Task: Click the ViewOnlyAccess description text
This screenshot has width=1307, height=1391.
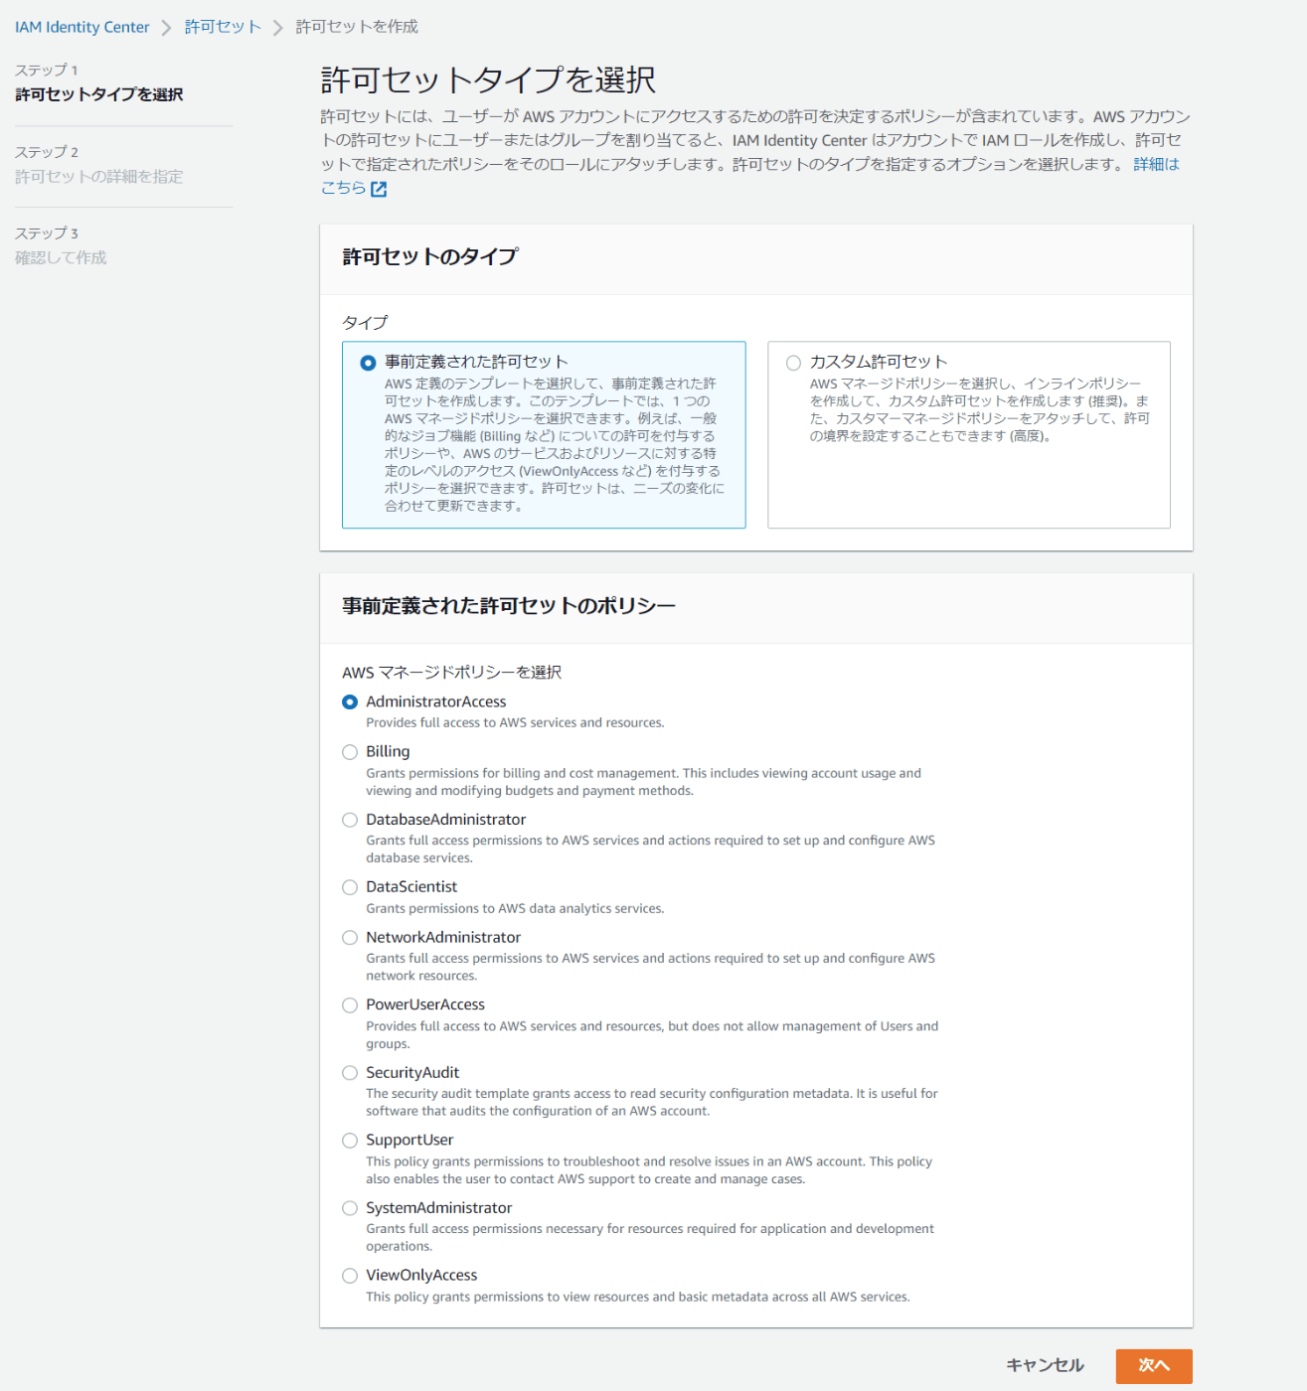Action: [x=638, y=1297]
